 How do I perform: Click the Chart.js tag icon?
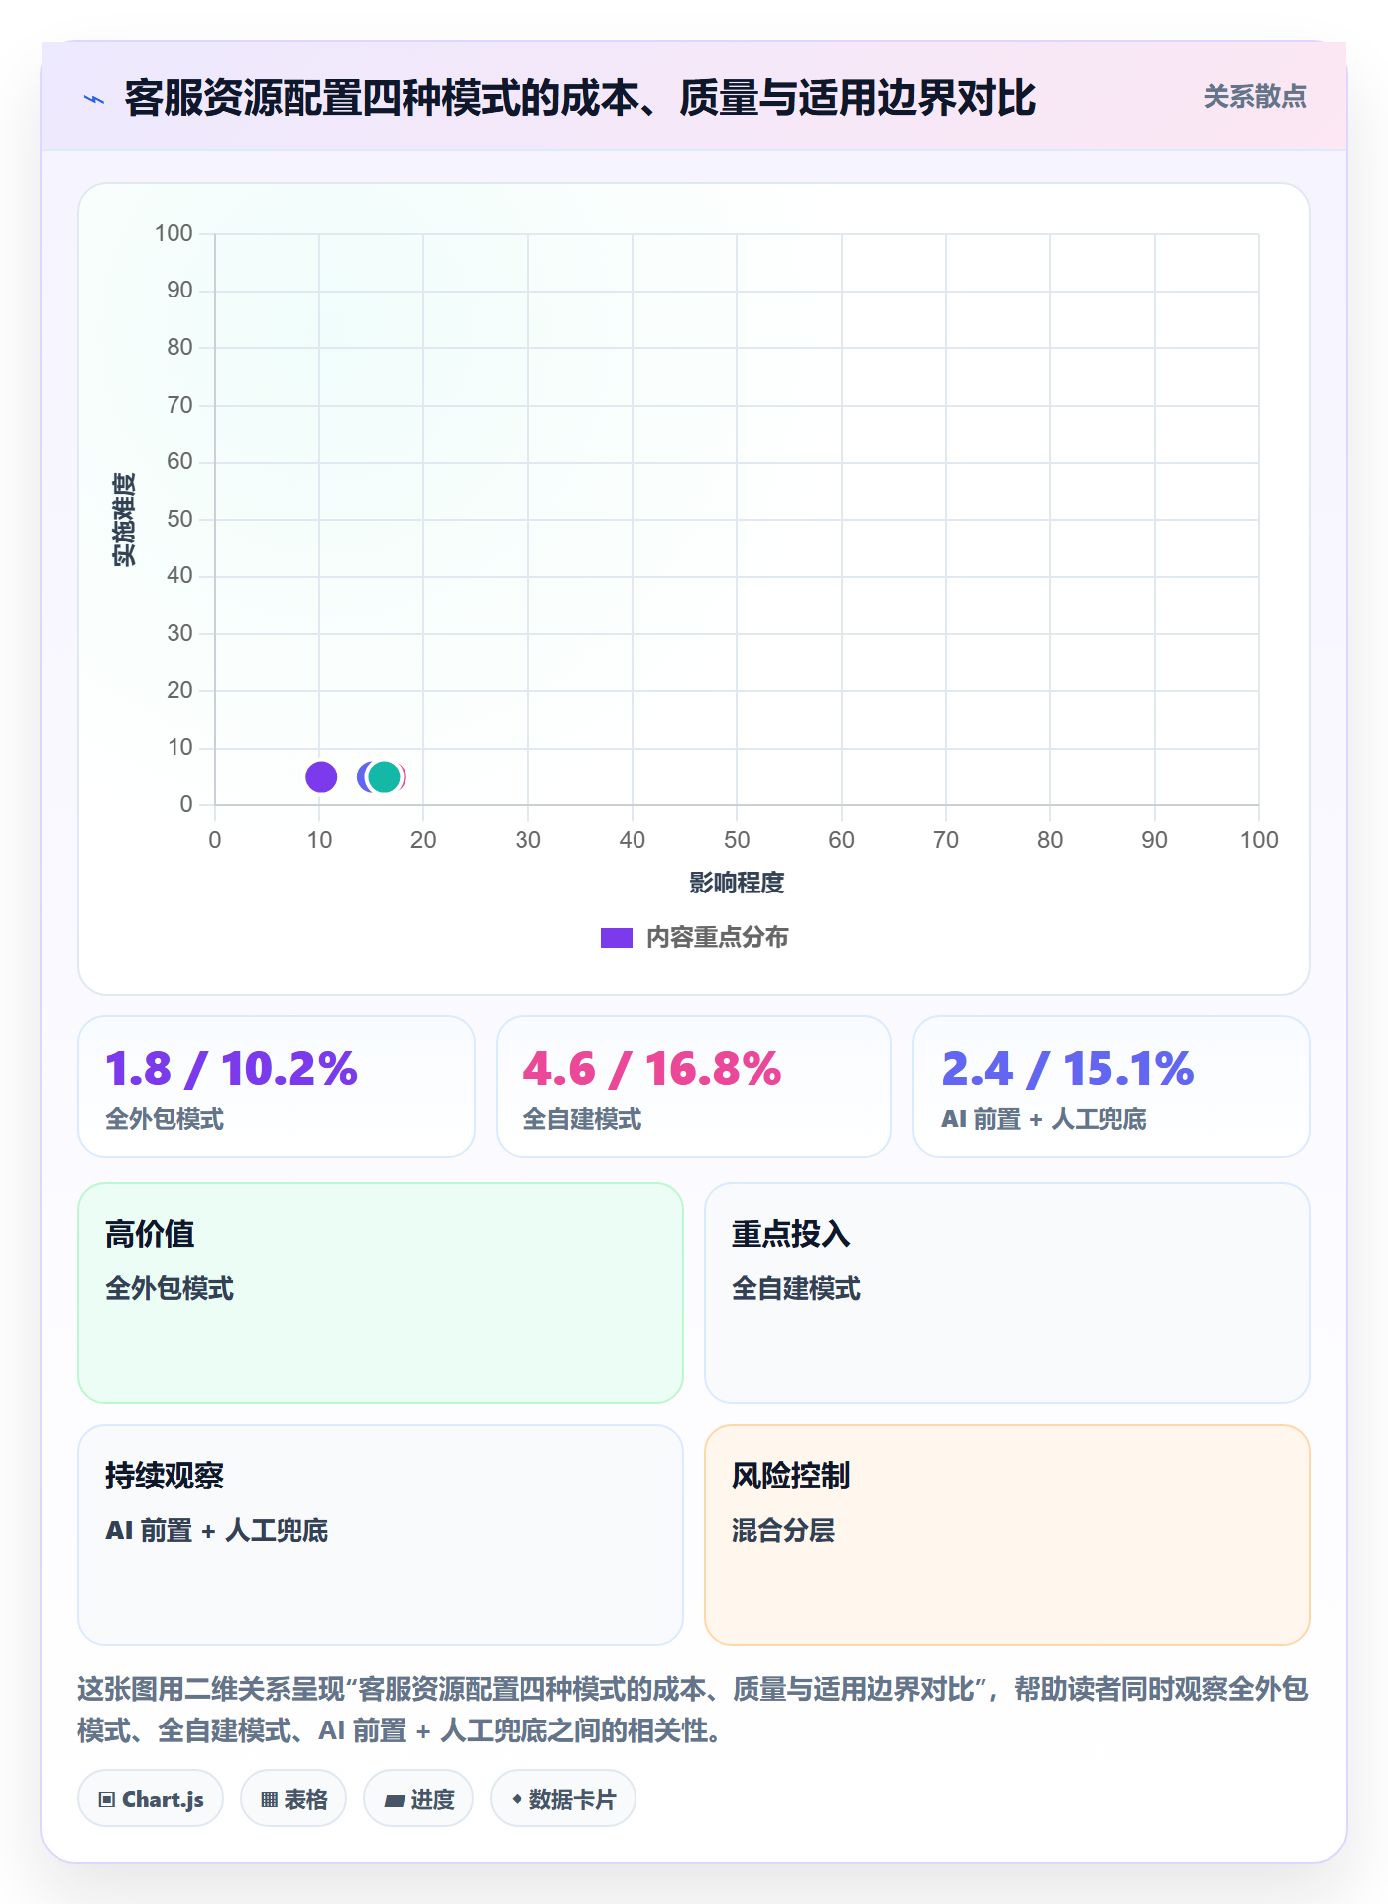tap(107, 1799)
